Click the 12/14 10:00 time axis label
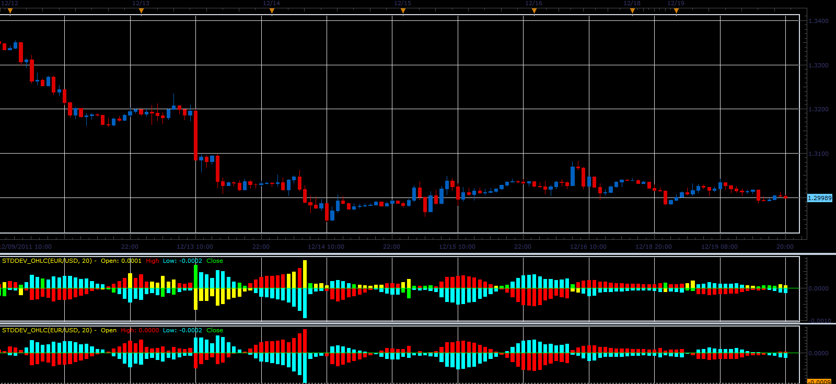 coord(326,247)
